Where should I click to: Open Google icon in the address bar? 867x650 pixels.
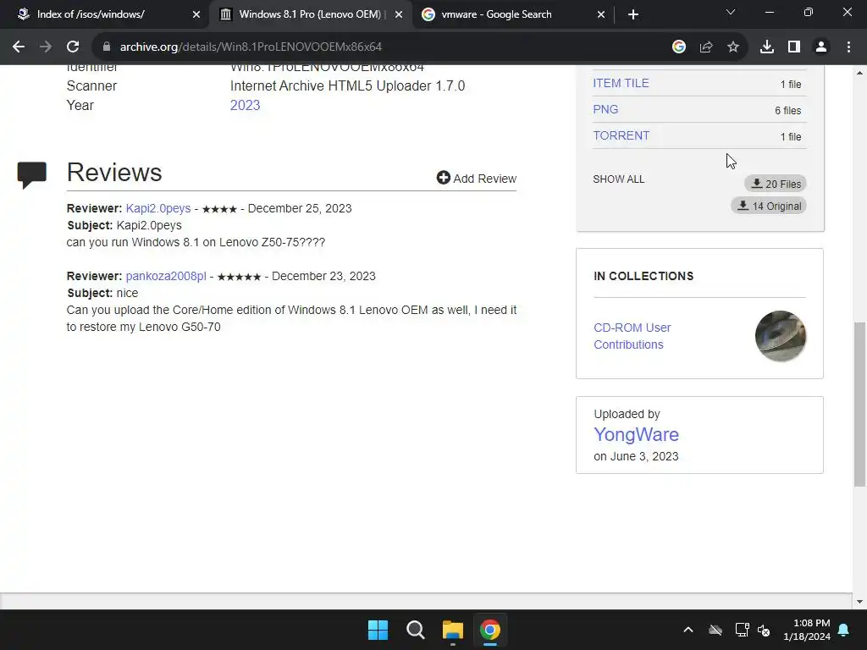(x=679, y=47)
